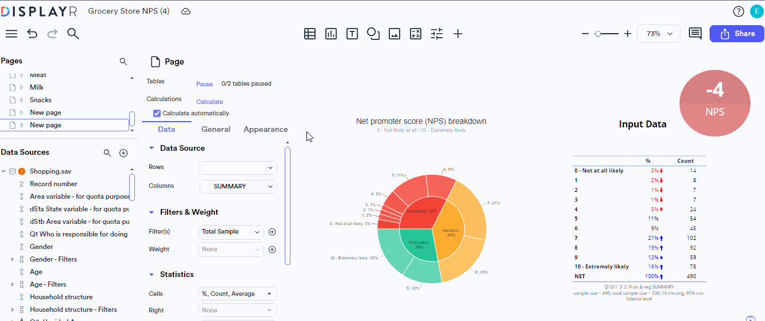Switch to the Appearance tab
This screenshot has height=321, width=765.
pos(265,129)
